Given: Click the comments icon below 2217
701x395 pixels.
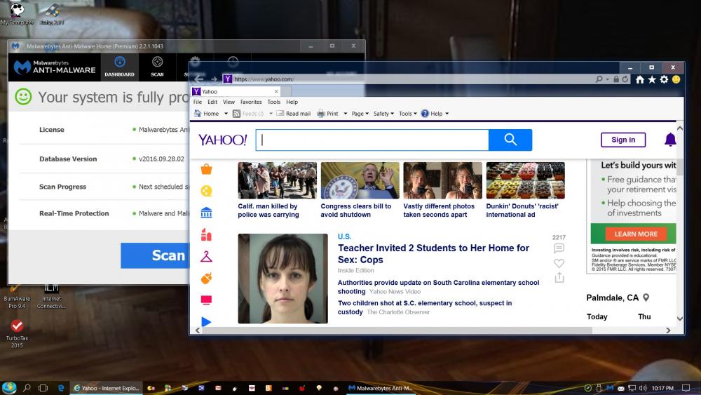Looking at the screenshot, I should 559,248.
